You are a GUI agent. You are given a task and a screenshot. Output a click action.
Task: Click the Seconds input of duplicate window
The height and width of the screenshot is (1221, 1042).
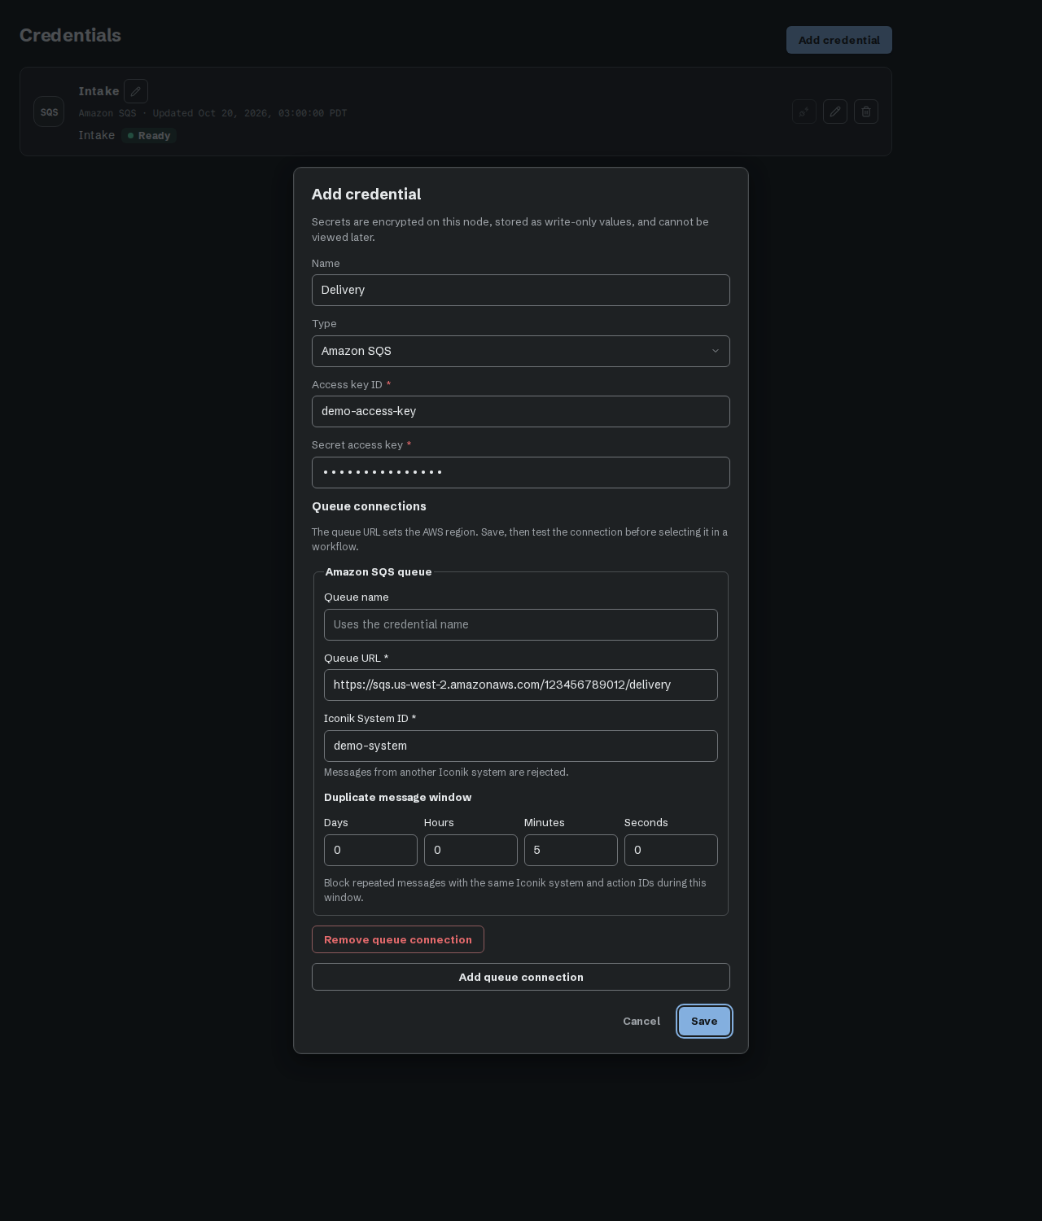[x=671, y=850]
